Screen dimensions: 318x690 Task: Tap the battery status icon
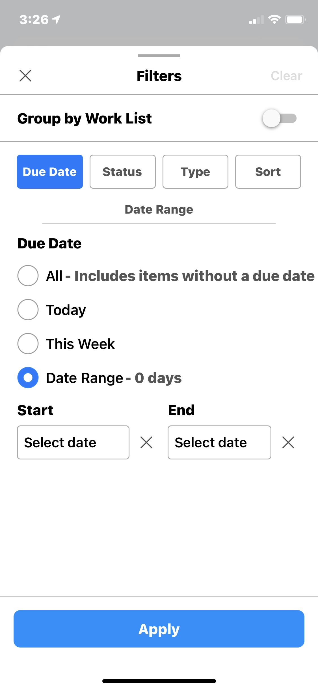tap(295, 20)
